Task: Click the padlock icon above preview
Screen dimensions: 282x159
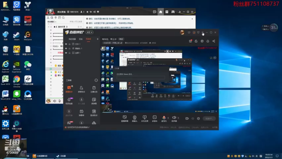Action: [196, 41]
